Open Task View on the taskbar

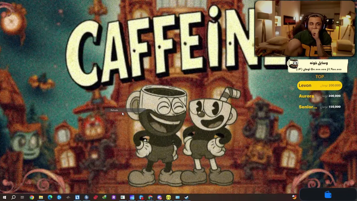pyautogui.click(x=22, y=197)
